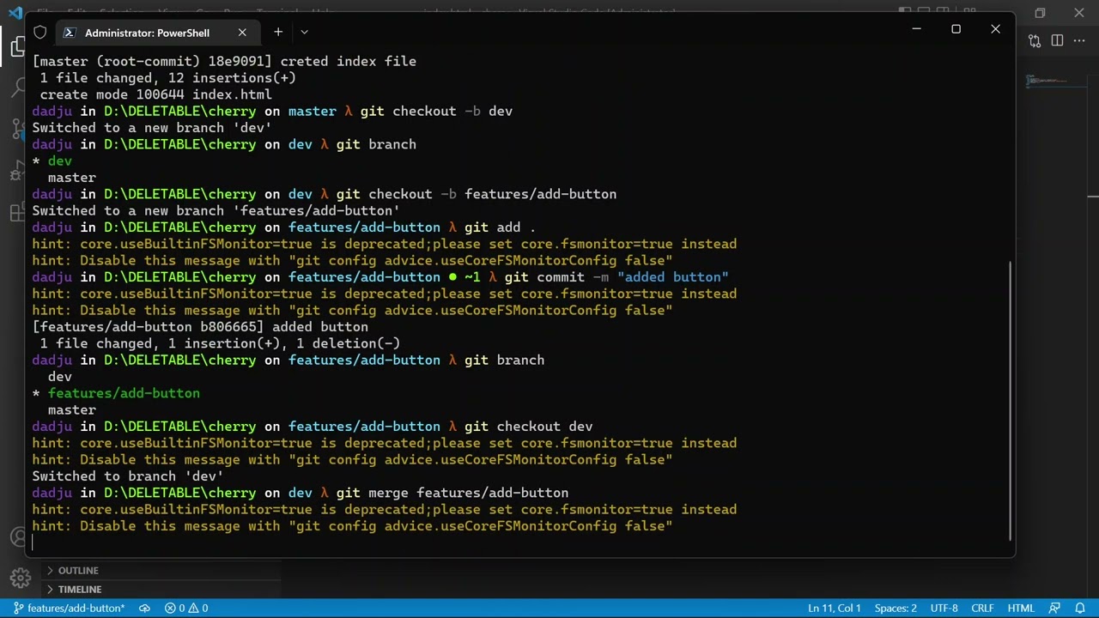The image size is (1099, 618).
Task: Click 'git checkout dev' command text
Action: click(528, 427)
